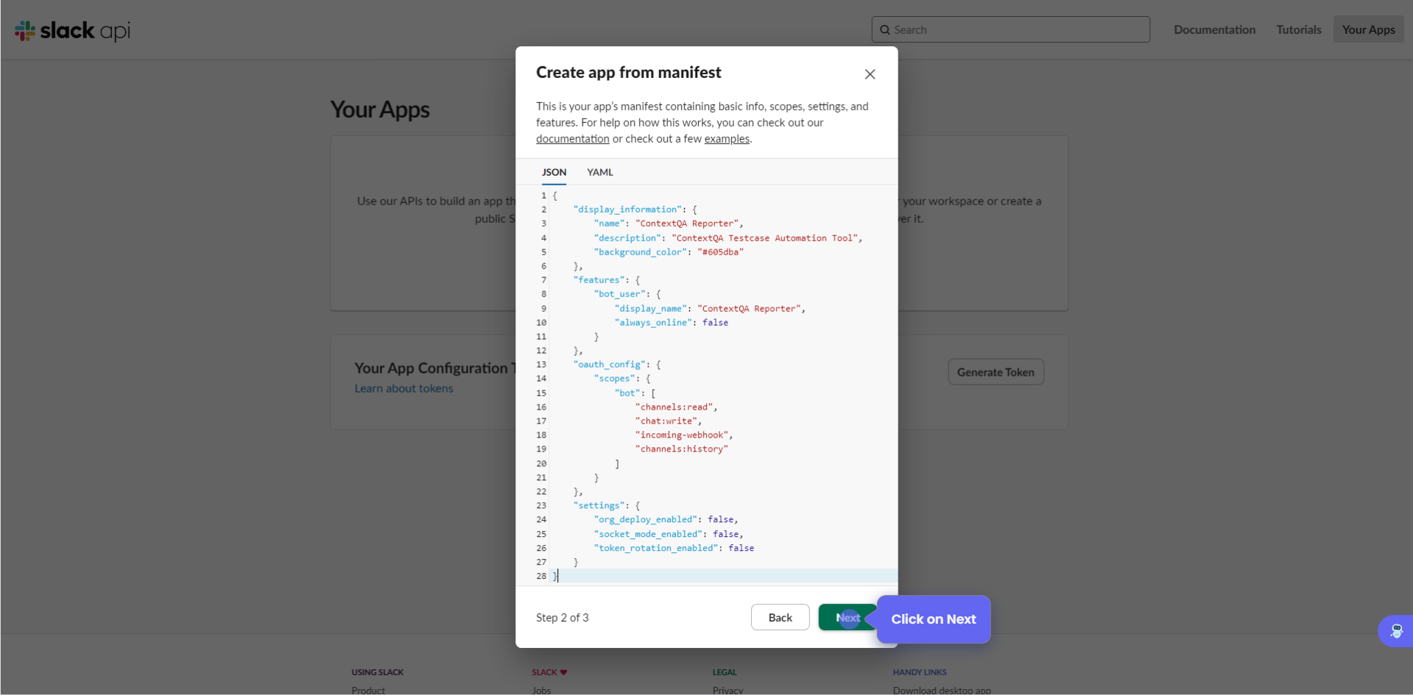Switch to the YAML tab

[599, 172]
